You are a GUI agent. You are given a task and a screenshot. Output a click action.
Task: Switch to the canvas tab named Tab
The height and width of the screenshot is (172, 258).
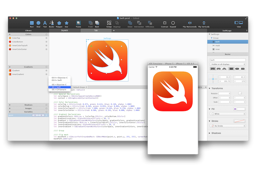96,30
